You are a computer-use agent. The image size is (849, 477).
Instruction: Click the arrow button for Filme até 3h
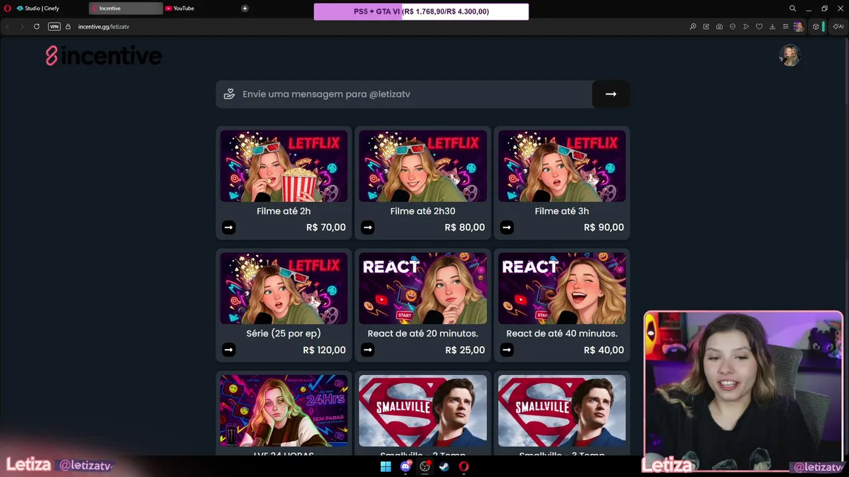[507, 227]
